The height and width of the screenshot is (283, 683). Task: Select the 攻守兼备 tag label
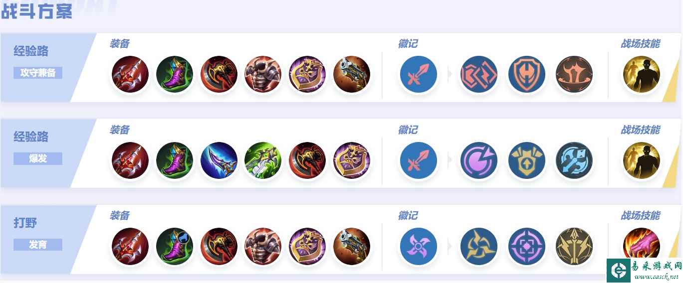point(38,73)
